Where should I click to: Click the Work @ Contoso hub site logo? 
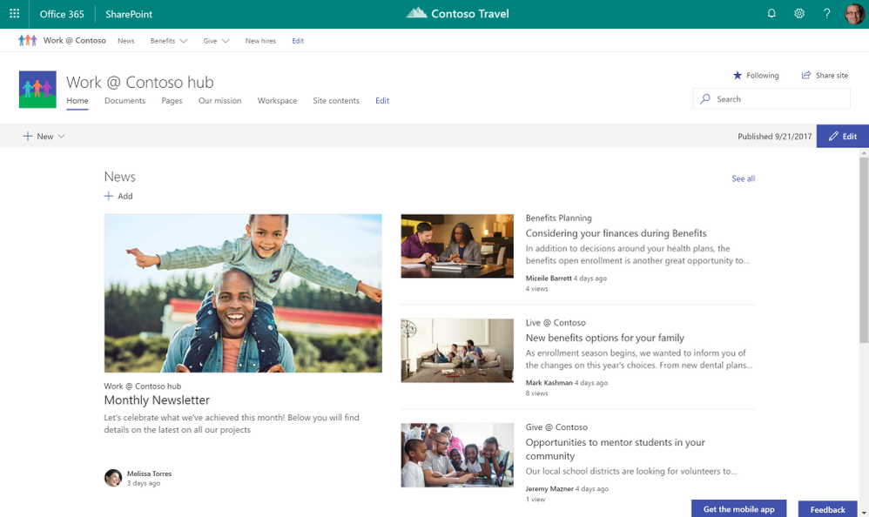pyautogui.click(x=37, y=90)
